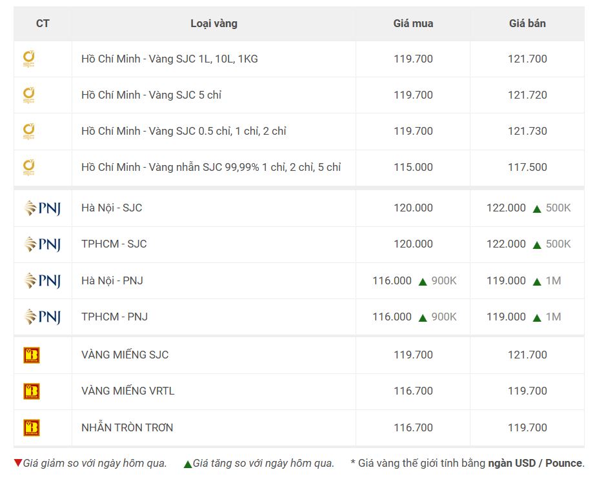Click red down triangle in the legend
The height and width of the screenshot is (490, 595).
click(17, 462)
